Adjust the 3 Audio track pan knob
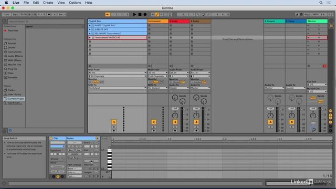The height and width of the screenshot is (189, 336). point(175,115)
